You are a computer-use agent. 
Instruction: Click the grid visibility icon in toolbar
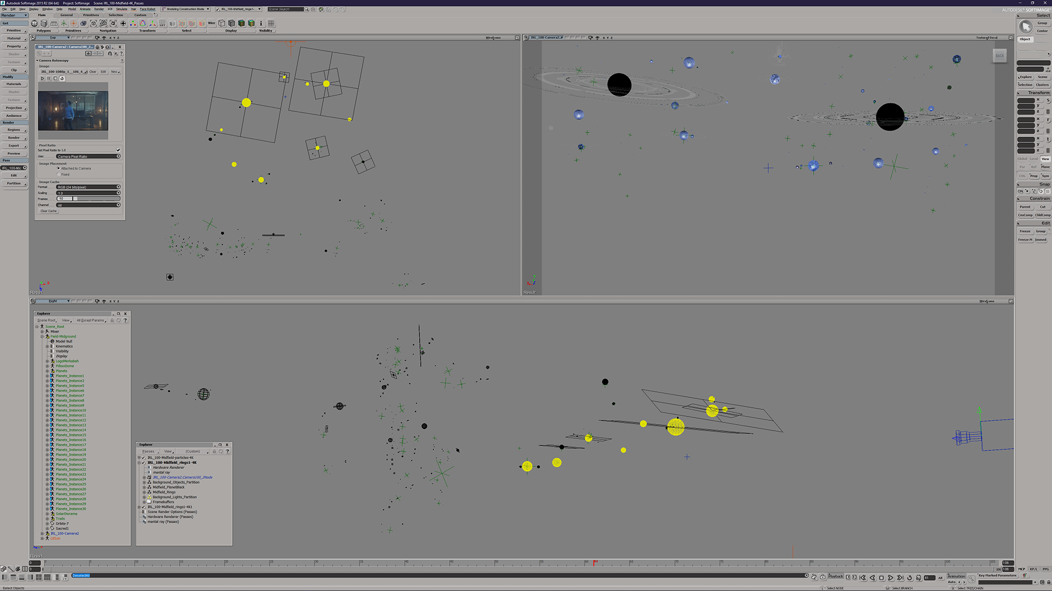click(271, 24)
